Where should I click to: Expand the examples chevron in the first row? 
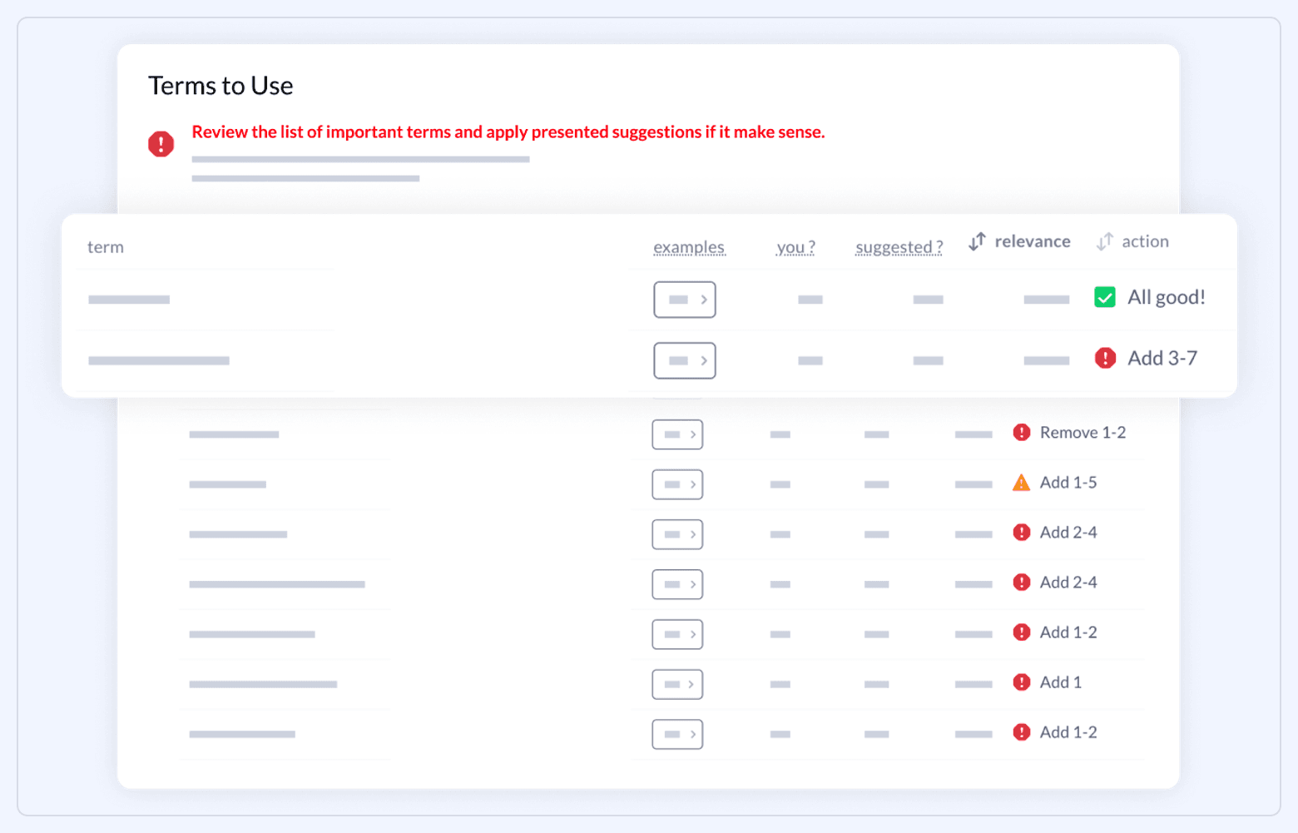[684, 300]
